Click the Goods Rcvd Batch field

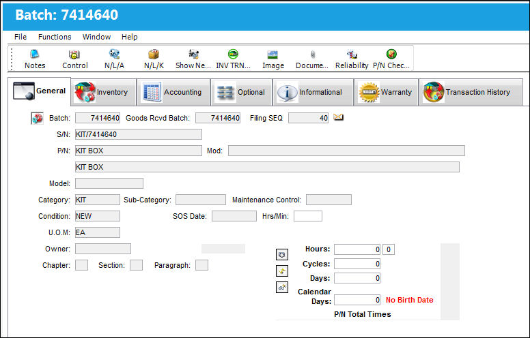click(x=218, y=118)
